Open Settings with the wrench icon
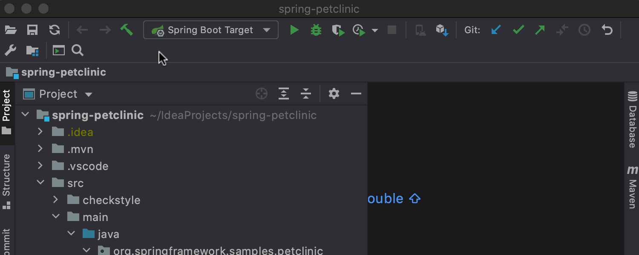This screenshot has width=639, height=255. [x=10, y=51]
